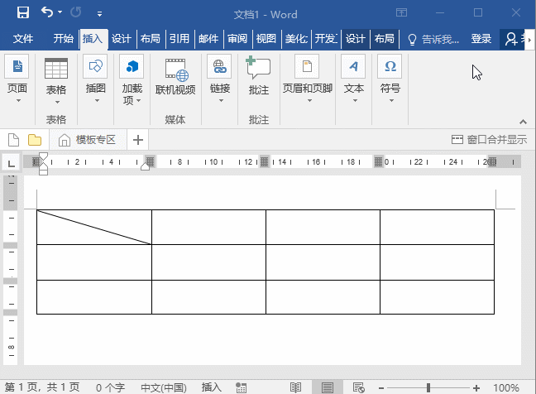
Task: Open the 联机视频 online video tool
Action: [x=175, y=77]
